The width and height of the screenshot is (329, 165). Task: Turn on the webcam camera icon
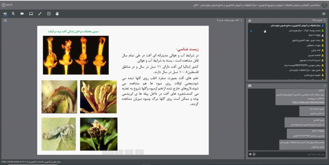tap(22, 14)
